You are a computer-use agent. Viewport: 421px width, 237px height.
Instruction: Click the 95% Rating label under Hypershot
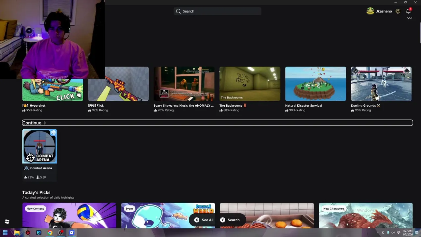pyautogui.click(x=32, y=110)
